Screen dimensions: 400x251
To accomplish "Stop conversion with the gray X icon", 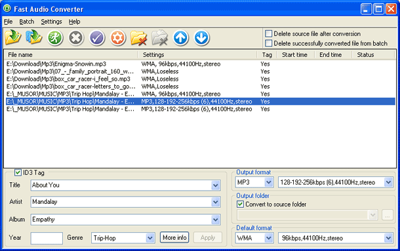I will (76, 38).
